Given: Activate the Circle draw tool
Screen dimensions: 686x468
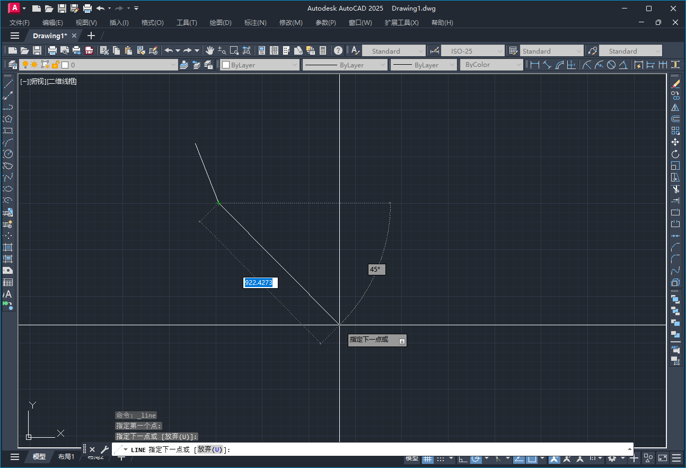Looking at the screenshot, I should (x=8, y=154).
